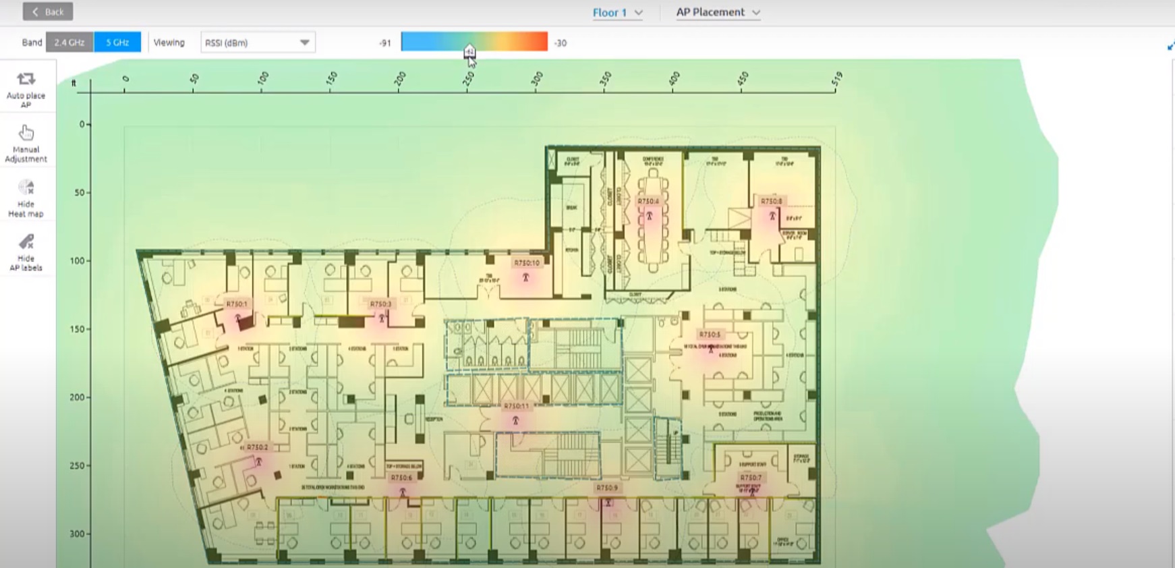This screenshot has height=568, width=1175.
Task: Select the R750:9 access point marker
Action: pyautogui.click(x=608, y=502)
